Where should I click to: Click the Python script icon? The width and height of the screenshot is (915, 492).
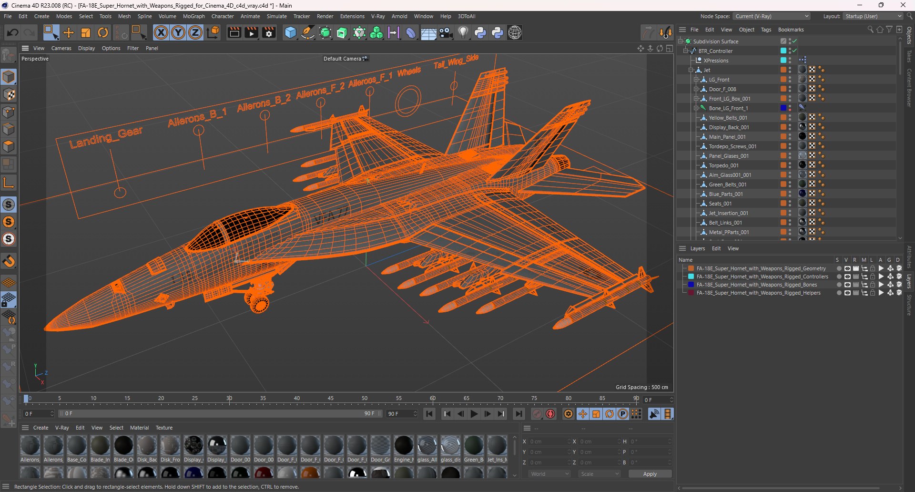click(480, 32)
